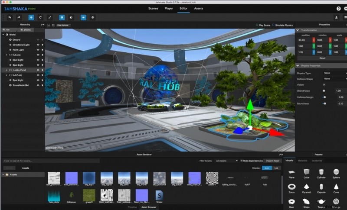Click the first viewport grid icon beside View Options
Screen dimensions: 347x210
pos(49,25)
